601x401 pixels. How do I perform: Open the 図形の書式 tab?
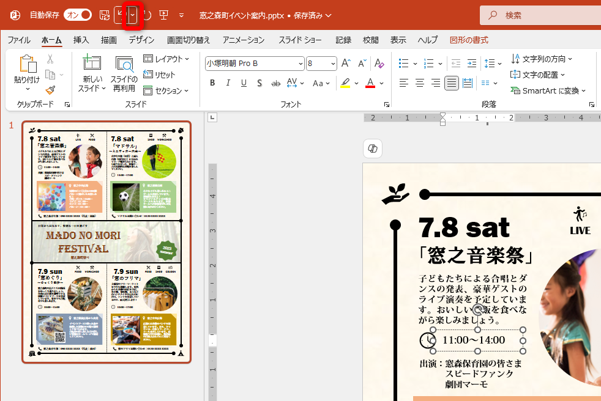click(469, 40)
